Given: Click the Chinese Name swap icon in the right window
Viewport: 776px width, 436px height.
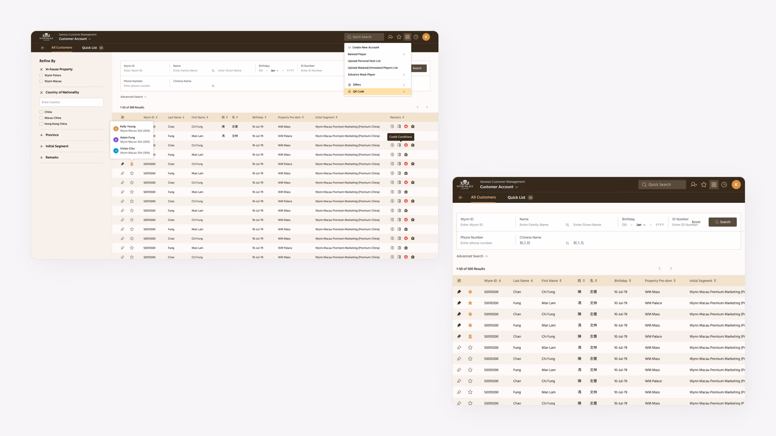Looking at the screenshot, I should coord(567,243).
